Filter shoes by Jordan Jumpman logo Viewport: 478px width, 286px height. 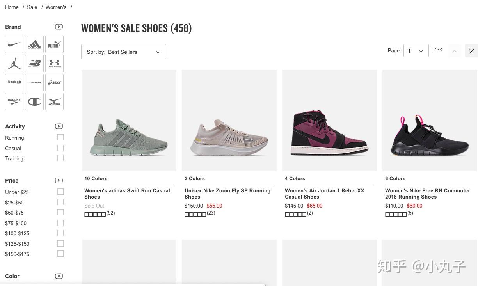tap(14, 63)
